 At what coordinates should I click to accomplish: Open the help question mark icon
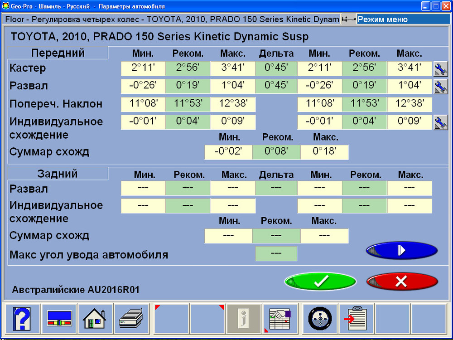coord(22,319)
